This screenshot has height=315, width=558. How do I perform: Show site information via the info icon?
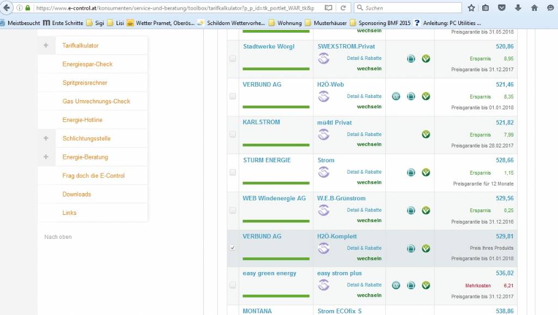(20, 8)
